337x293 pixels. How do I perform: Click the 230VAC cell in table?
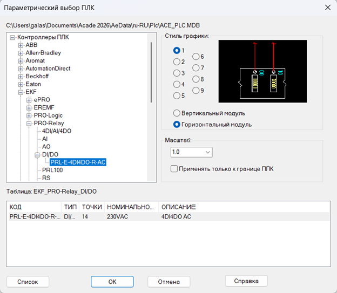pyautogui.click(x=117, y=216)
